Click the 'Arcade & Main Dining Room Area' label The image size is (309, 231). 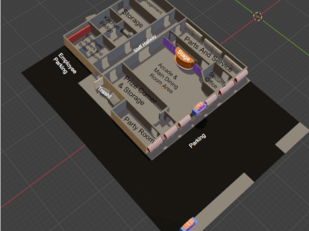point(164,78)
